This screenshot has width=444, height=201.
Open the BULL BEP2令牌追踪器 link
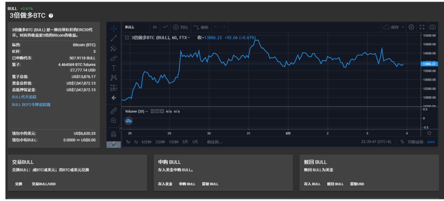pyautogui.click(x=31, y=104)
